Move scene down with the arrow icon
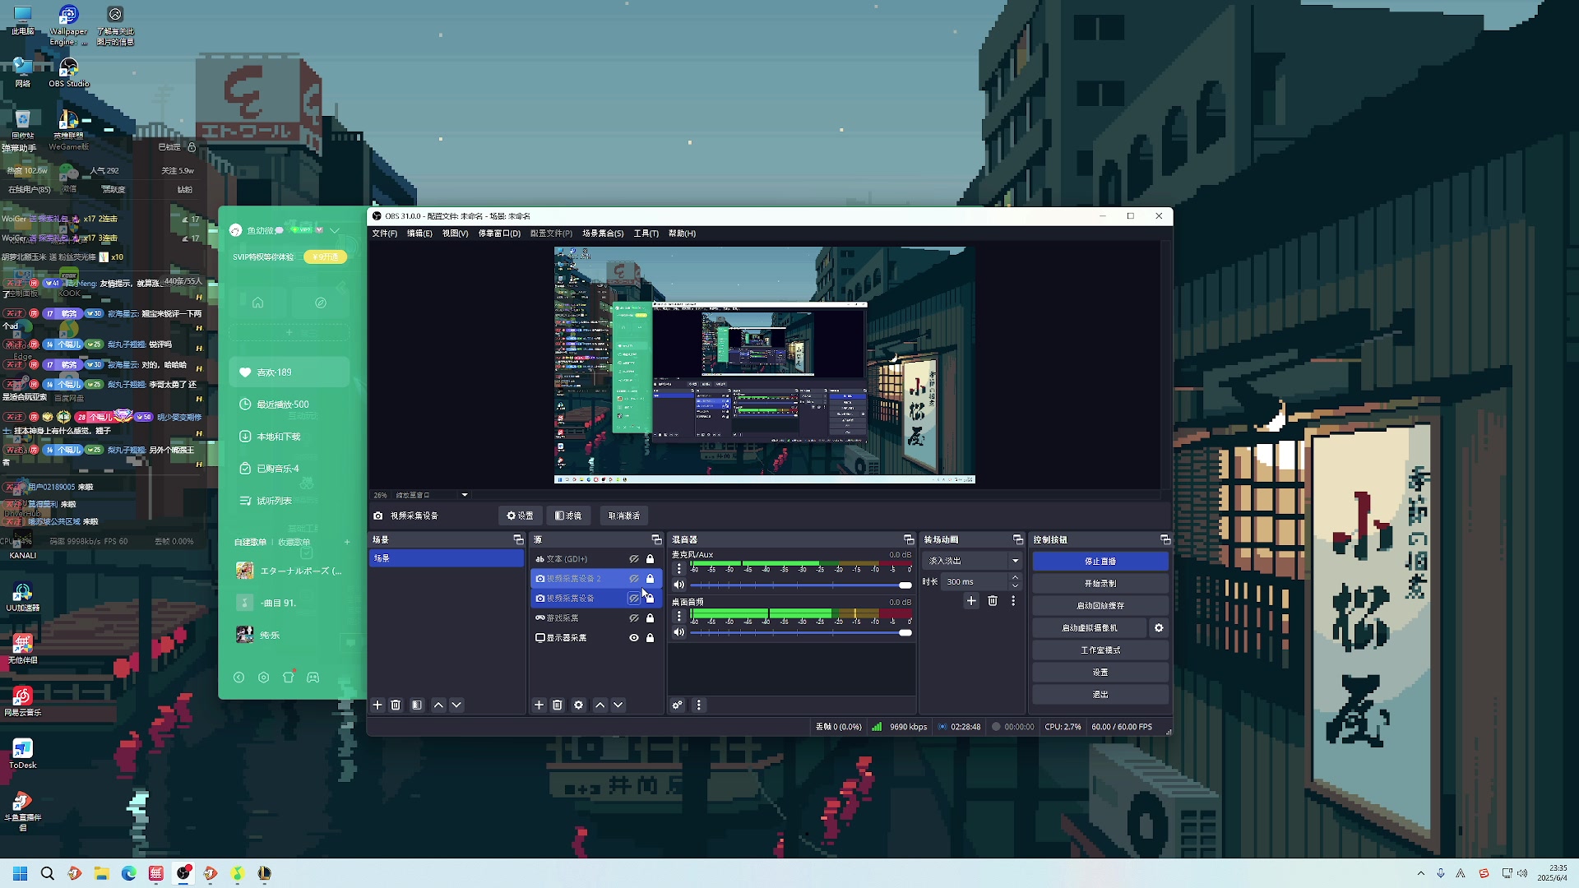The height and width of the screenshot is (888, 1579). (x=456, y=705)
